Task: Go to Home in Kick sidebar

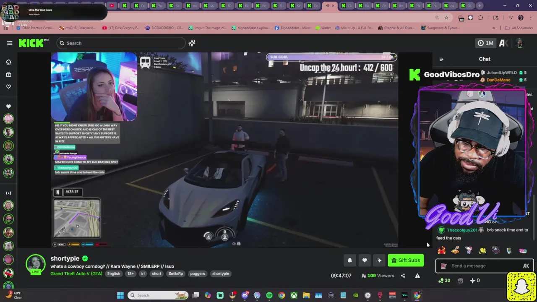Action: pos(8,62)
